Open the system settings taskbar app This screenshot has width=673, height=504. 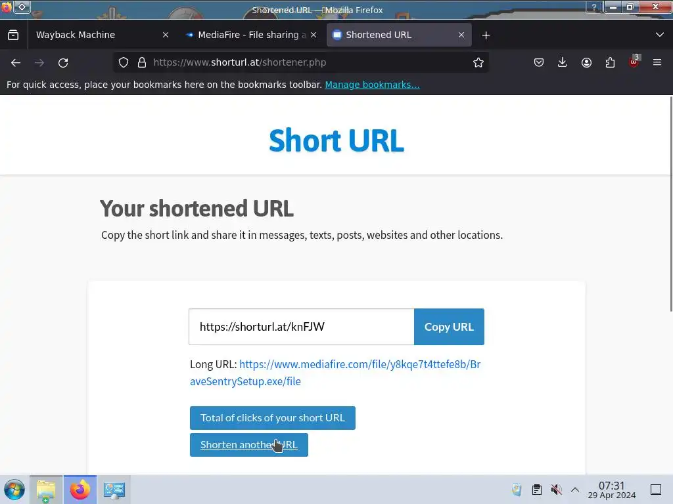pos(114,490)
